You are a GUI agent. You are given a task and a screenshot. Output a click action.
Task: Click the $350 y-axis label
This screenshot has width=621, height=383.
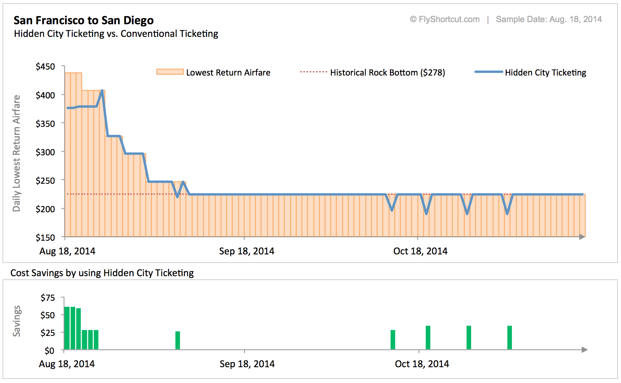pyautogui.click(x=45, y=124)
